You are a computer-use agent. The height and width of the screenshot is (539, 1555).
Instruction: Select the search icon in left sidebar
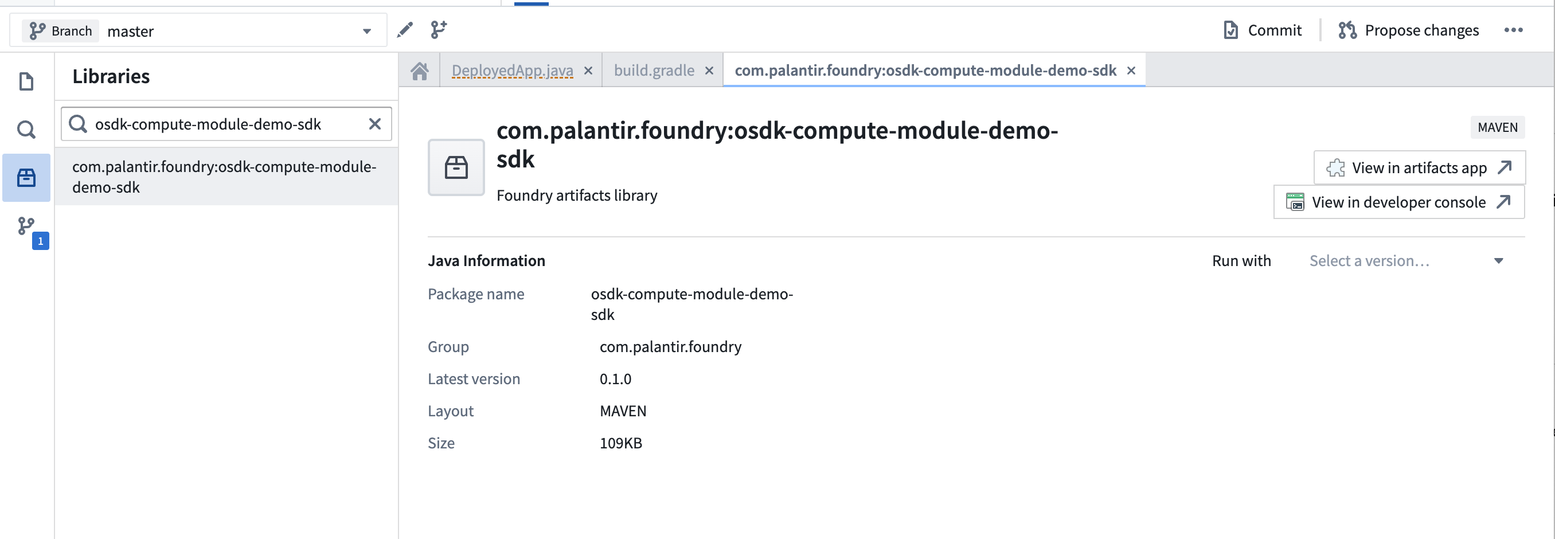point(26,129)
